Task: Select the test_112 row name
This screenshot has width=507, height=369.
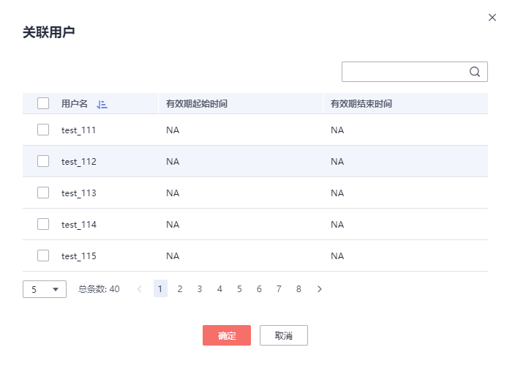Action: pos(79,162)
